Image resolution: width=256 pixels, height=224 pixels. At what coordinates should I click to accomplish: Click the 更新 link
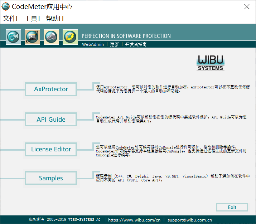[x=114, y=44]
